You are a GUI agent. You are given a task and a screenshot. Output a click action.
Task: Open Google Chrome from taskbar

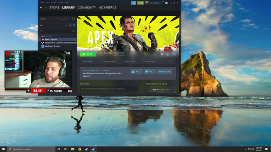pyautogui.click(x=80, y=149)
